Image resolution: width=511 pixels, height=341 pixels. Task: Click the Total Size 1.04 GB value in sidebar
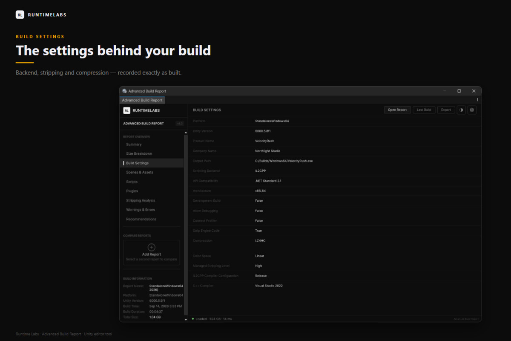155,317
